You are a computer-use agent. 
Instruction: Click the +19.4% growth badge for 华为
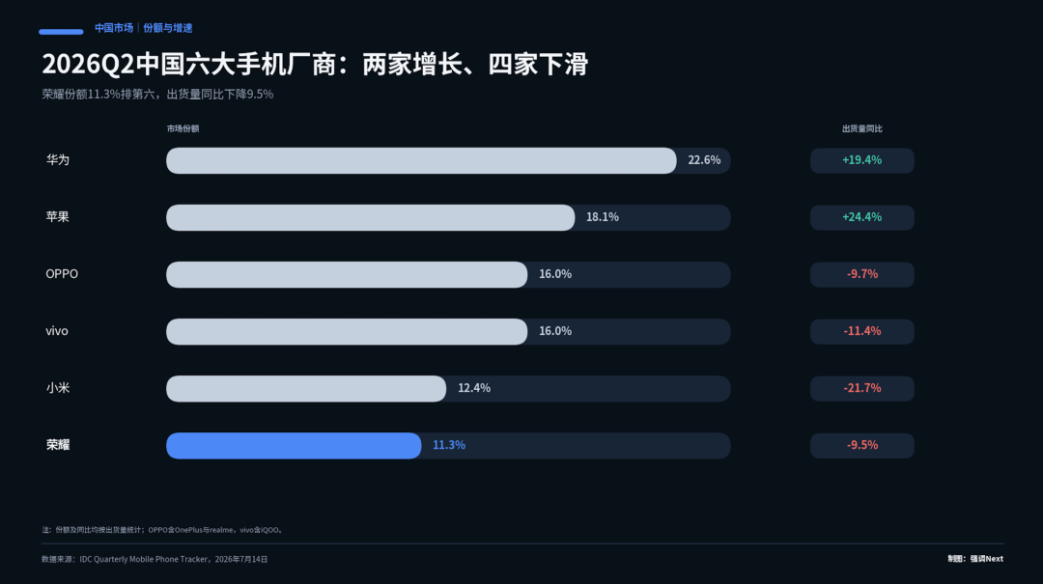[862, 160]
